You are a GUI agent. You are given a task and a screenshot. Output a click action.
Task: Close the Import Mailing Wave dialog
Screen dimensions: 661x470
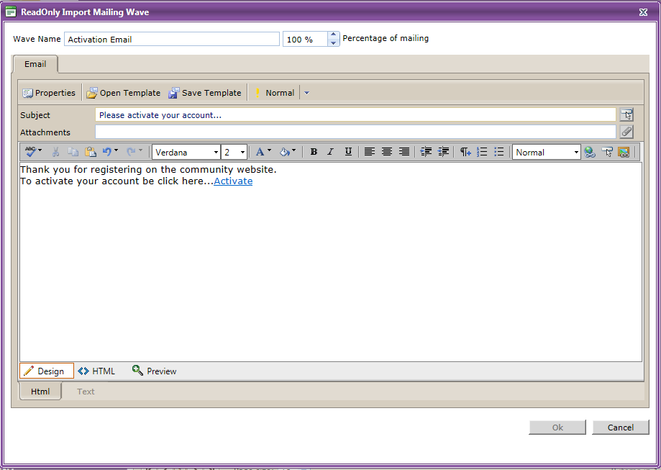point(643,12)
